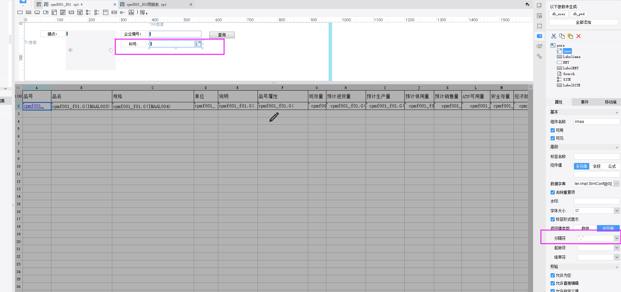The image size is (621, 292).
Task: Click the 组件名称 input field
Action: pyautogui.click(x=597, y=122)
